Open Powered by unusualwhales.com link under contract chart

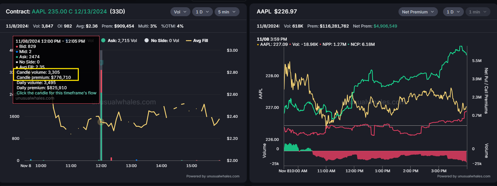coord(213,176)
